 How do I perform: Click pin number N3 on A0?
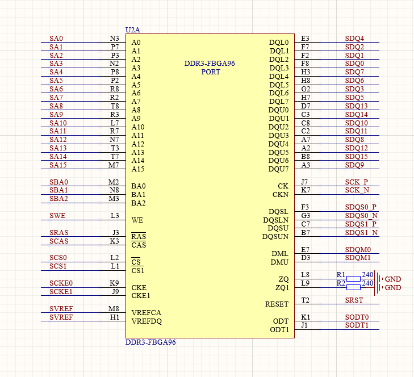pos(114,39)
